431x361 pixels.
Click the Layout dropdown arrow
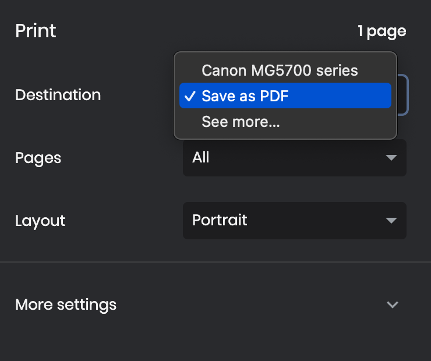[391, 220]
